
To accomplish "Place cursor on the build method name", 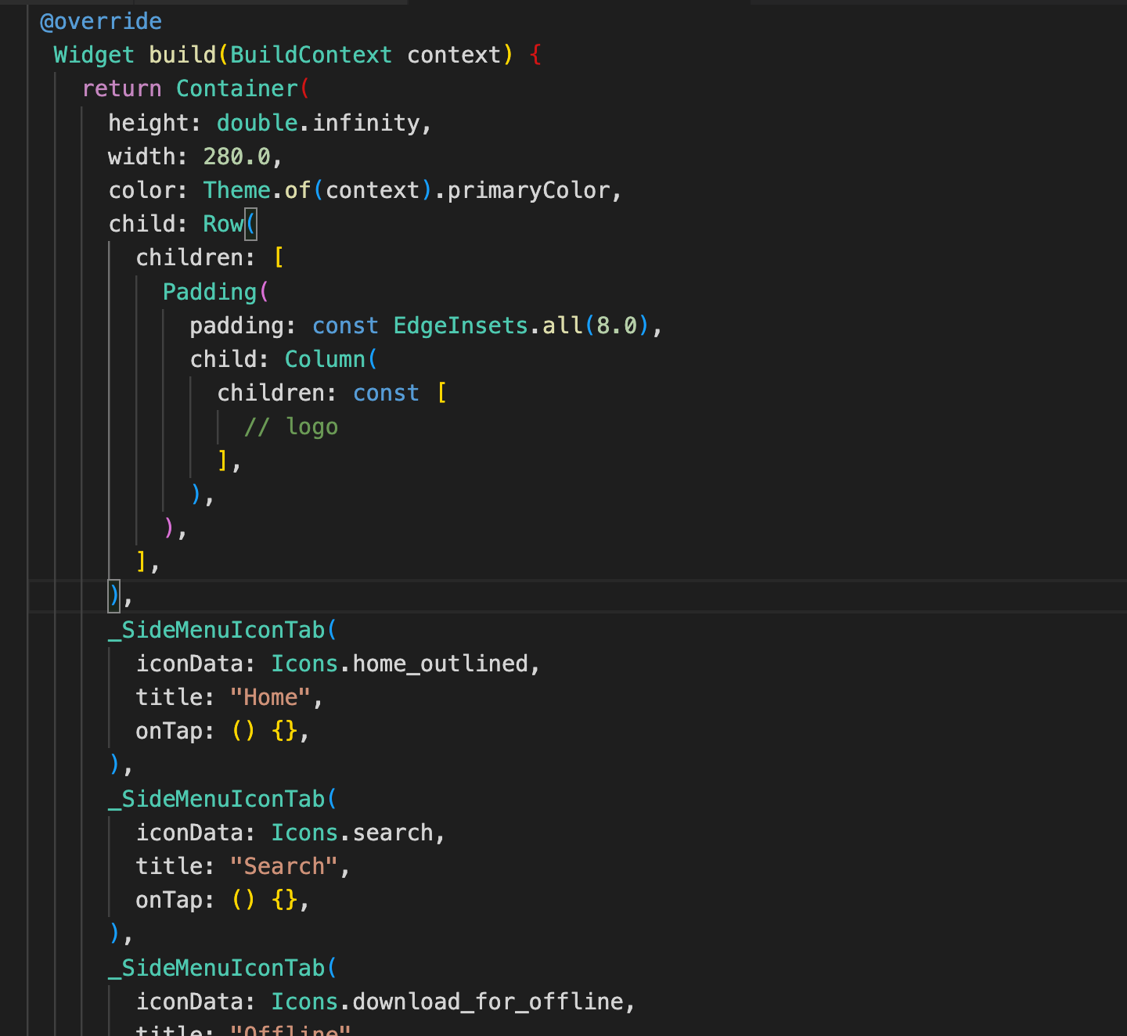I will point(182,55).
